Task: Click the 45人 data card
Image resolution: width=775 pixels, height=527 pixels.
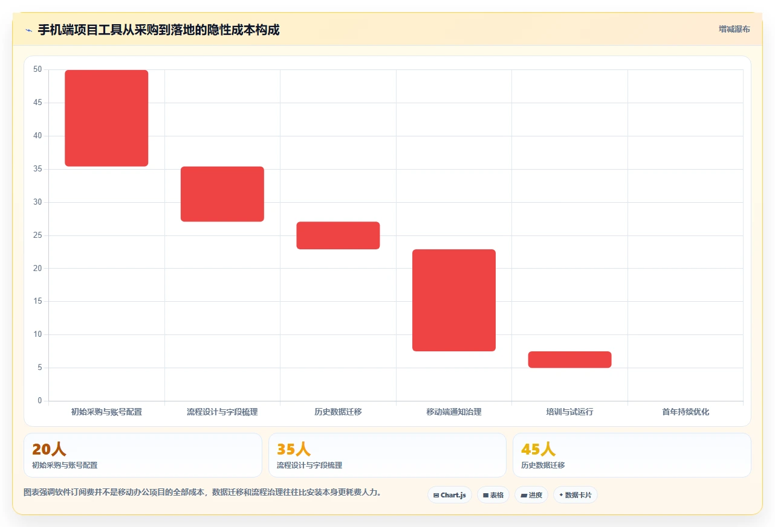Action: point(632,455)
